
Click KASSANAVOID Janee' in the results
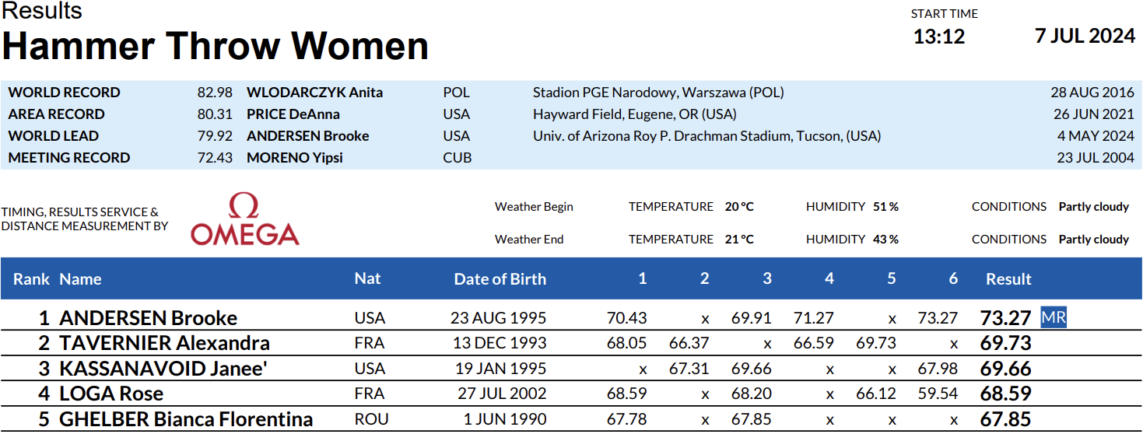coord(163,369)
